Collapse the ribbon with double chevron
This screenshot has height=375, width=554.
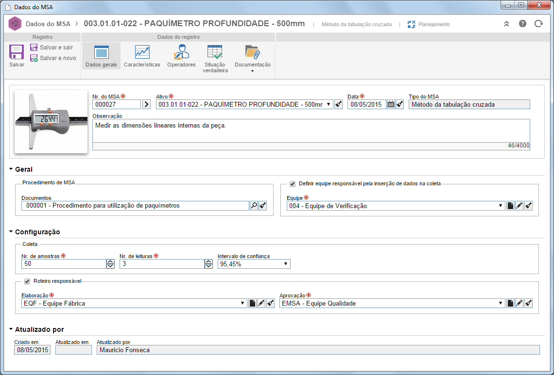(506, 24)
